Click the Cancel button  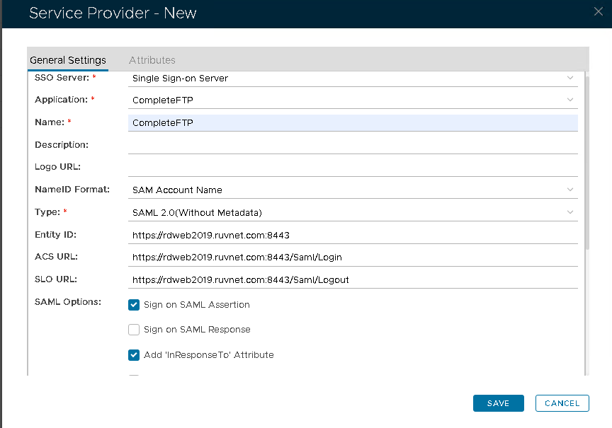(x=562, y=403)
